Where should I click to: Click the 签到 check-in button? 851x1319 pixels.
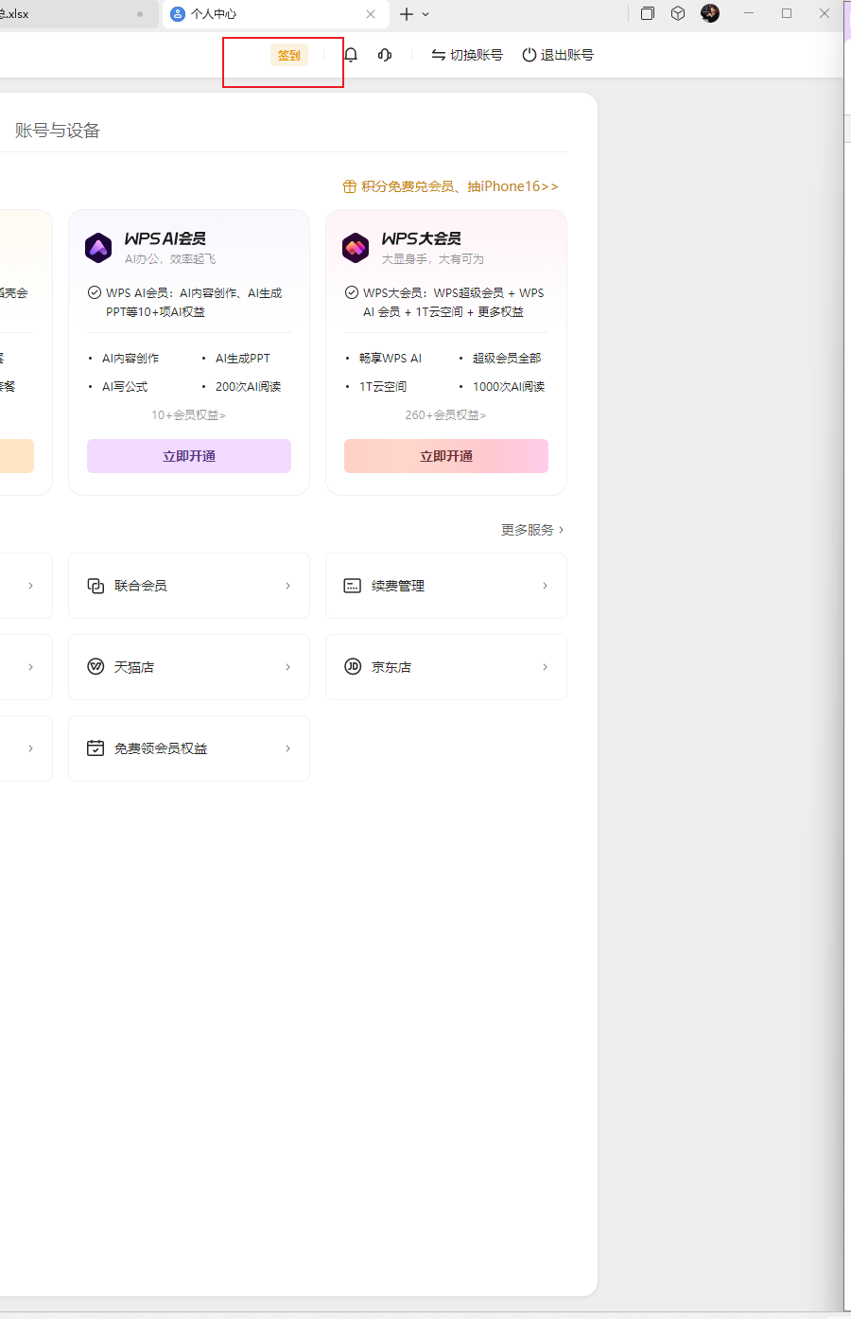289,55
